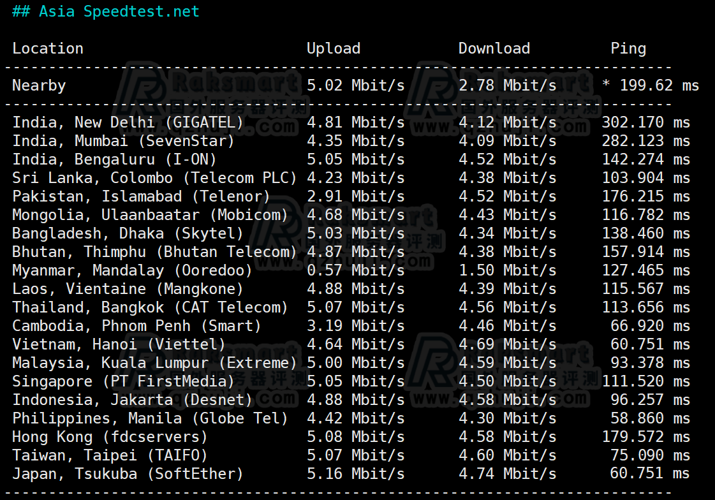Screen dimensions: 715x500
Task: Select Vientaine ping "115.567 ms"
Action: (x=645, y=288)
